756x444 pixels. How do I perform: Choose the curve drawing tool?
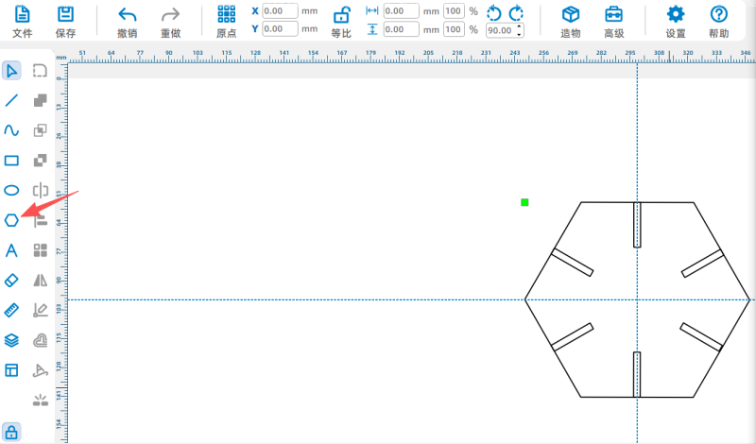(11, 130)
